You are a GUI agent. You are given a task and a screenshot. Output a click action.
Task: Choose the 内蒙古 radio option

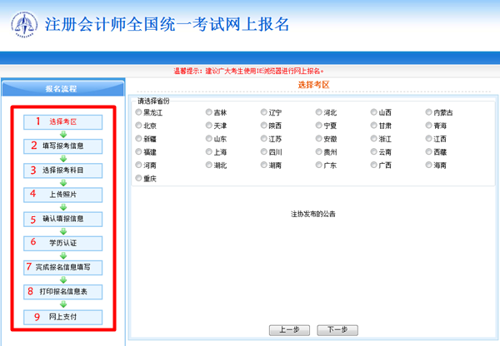pos(428,112)
